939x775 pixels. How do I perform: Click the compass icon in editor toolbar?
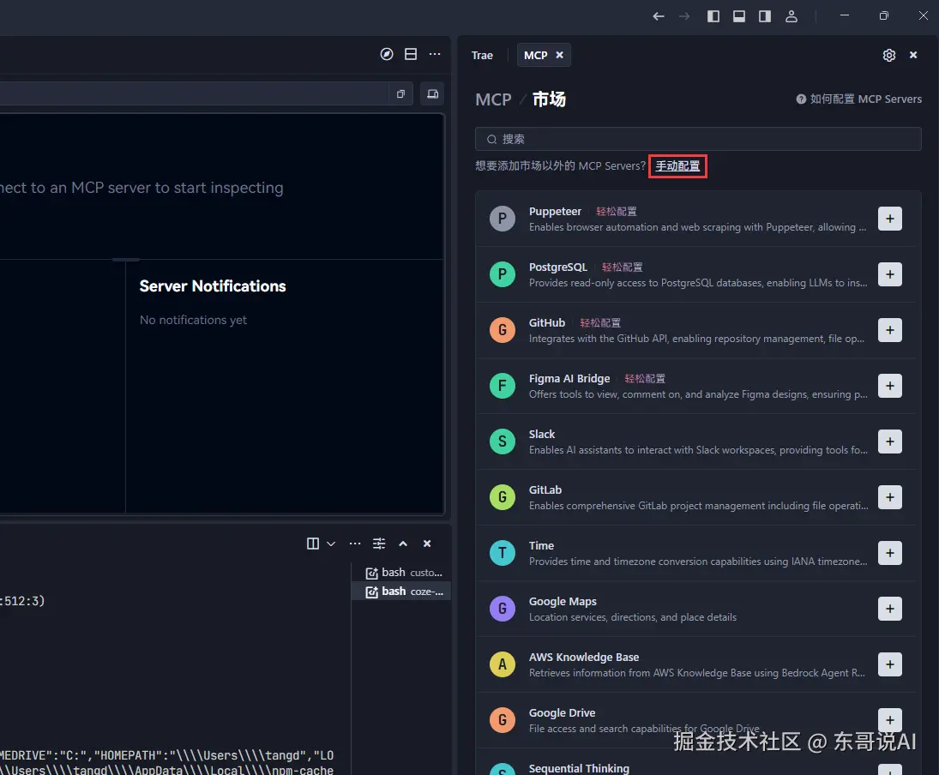(387, 55)
